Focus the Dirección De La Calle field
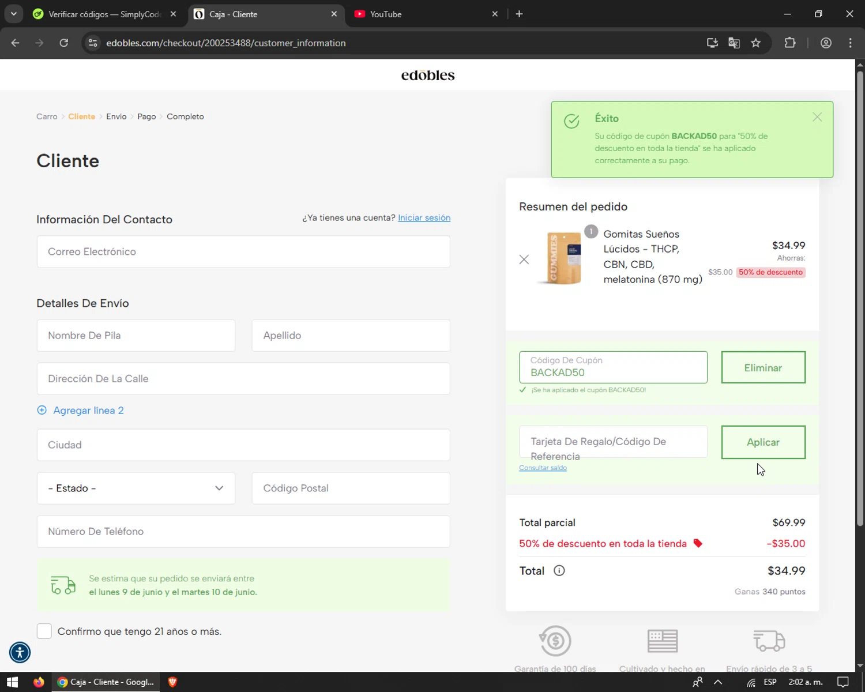Image resolution: width=865 pixels, height=692 pixels. click(x=243, y=378)
